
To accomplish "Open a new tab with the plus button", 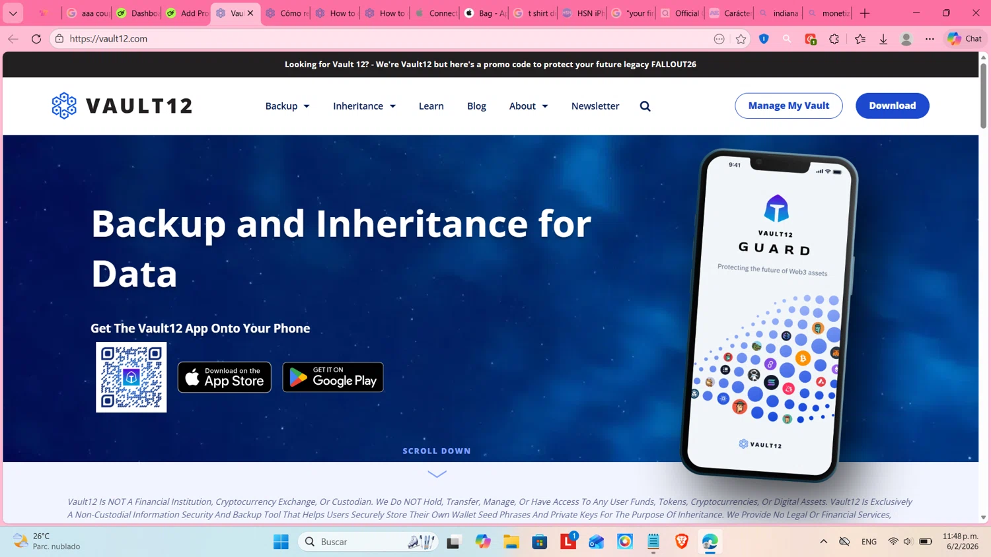I will coord(865,13).
